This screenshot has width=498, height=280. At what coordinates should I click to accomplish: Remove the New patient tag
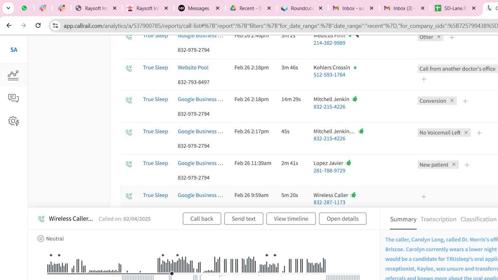click(454, 165)
